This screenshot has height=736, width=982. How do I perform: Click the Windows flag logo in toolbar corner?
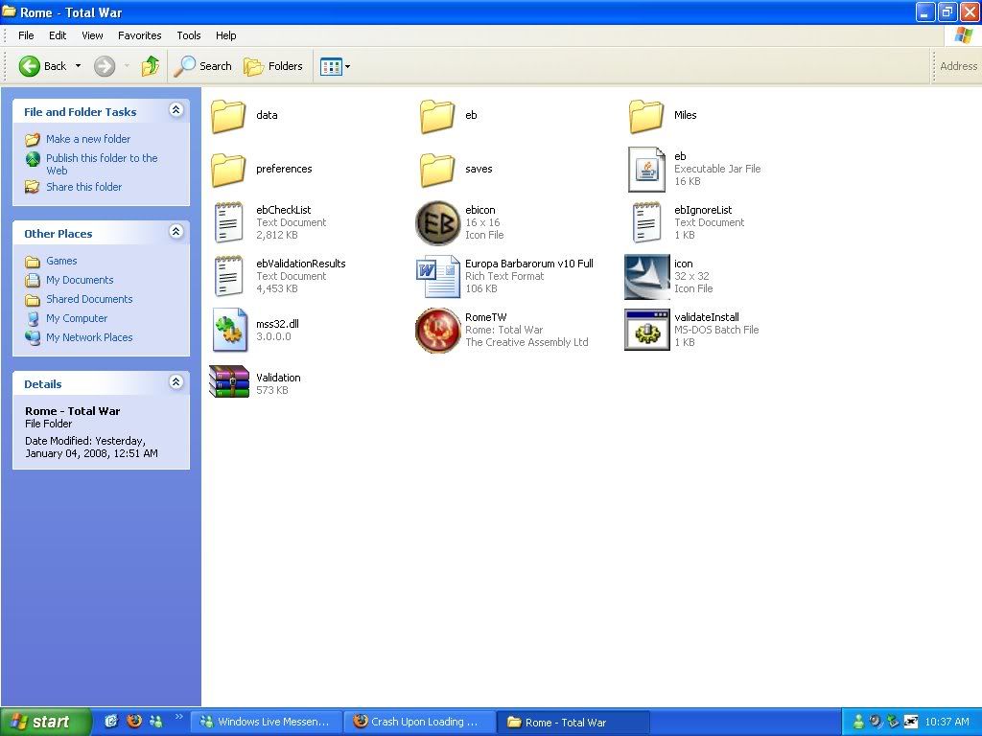click(x=963, y=35)
